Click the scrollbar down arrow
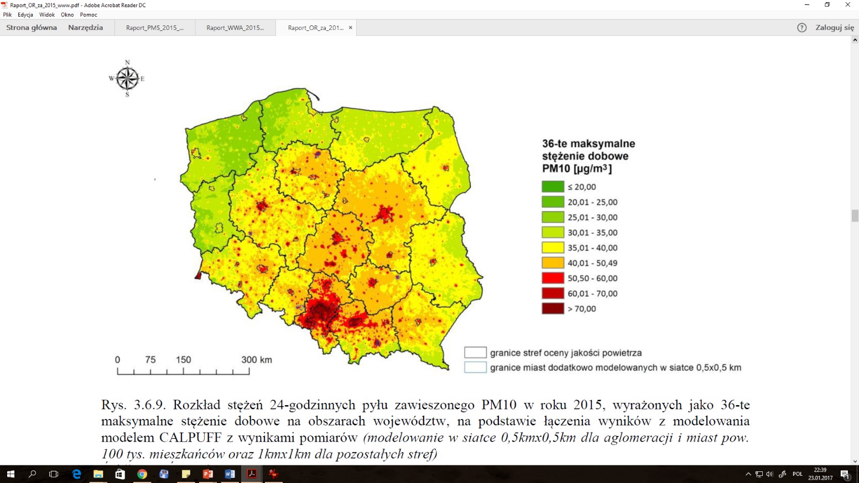859x483 pixels. pos(855,461)
